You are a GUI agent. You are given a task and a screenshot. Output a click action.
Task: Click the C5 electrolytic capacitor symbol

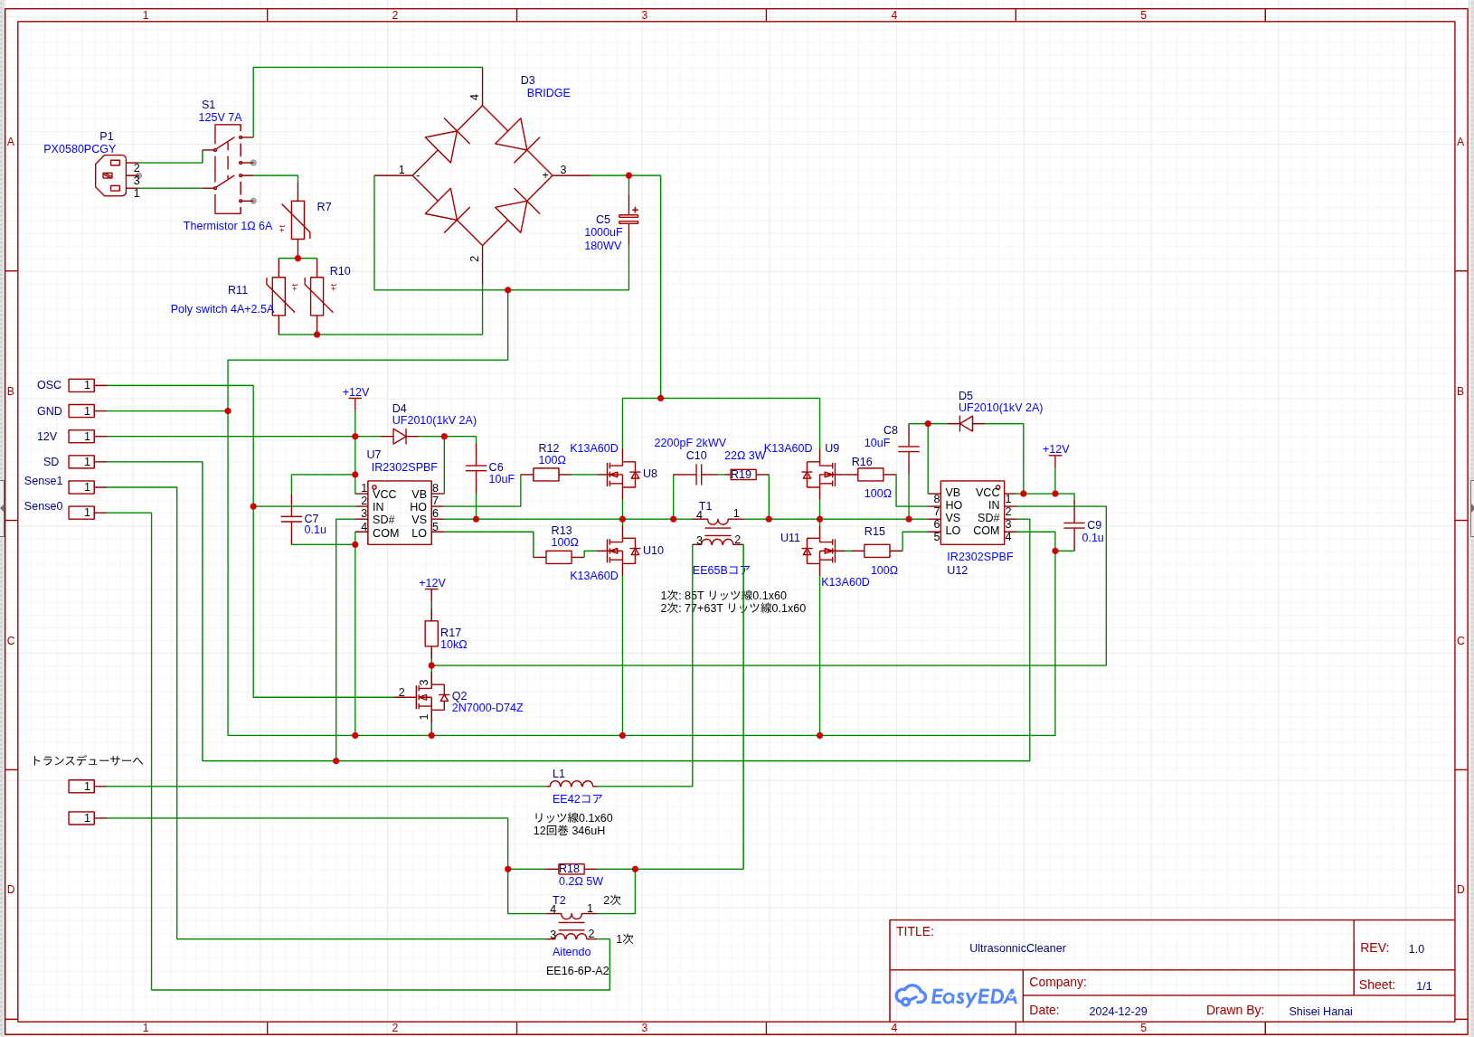[x=628, y=218]
